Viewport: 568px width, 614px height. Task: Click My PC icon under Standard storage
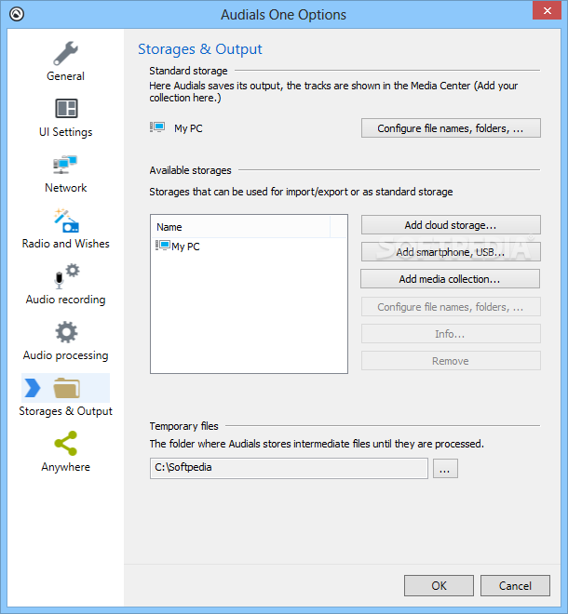(x=157, y=127)
